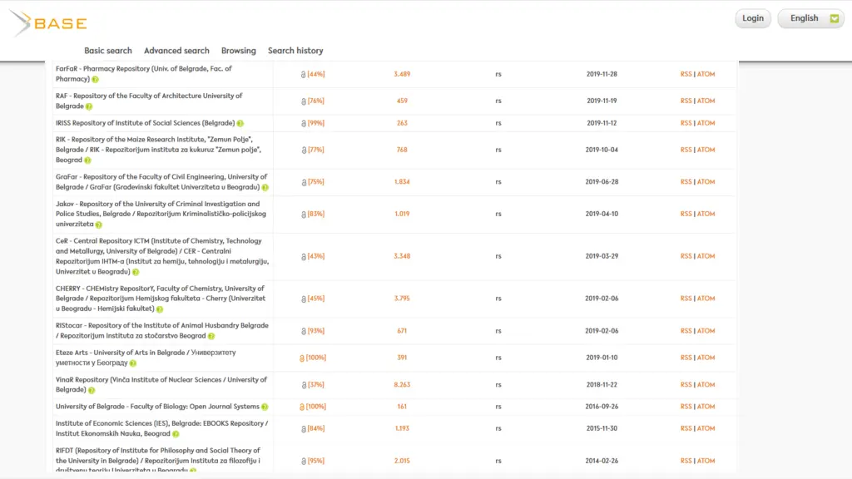Select the 'University of Belgrade - Faculty of Biology' name
The height and width of the screenshot is (479, 852).
[157, 406]
